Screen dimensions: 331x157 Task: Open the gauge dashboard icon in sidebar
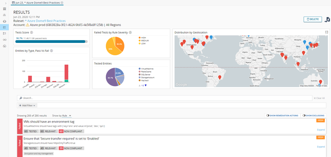[x=4, y=46]
